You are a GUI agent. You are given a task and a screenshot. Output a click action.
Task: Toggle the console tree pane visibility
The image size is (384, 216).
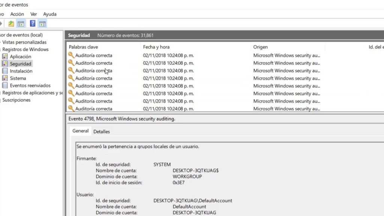[x=21, y=23]
